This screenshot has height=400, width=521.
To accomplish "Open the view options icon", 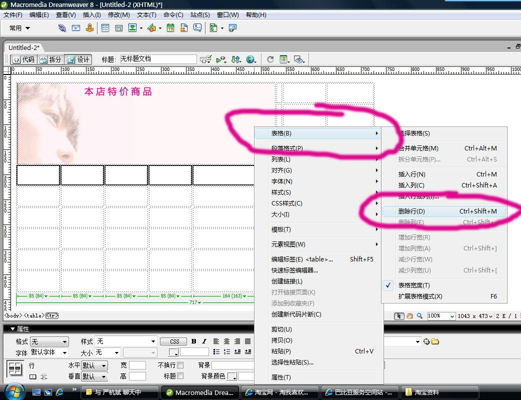I will [284, 59].
